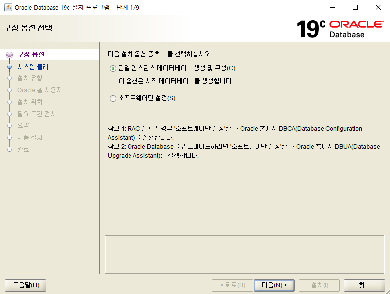The width and height of the screenshot is (390, 294).
Task: Select the '소프트웨어만 설정' radio button
Action: (113, 99)
